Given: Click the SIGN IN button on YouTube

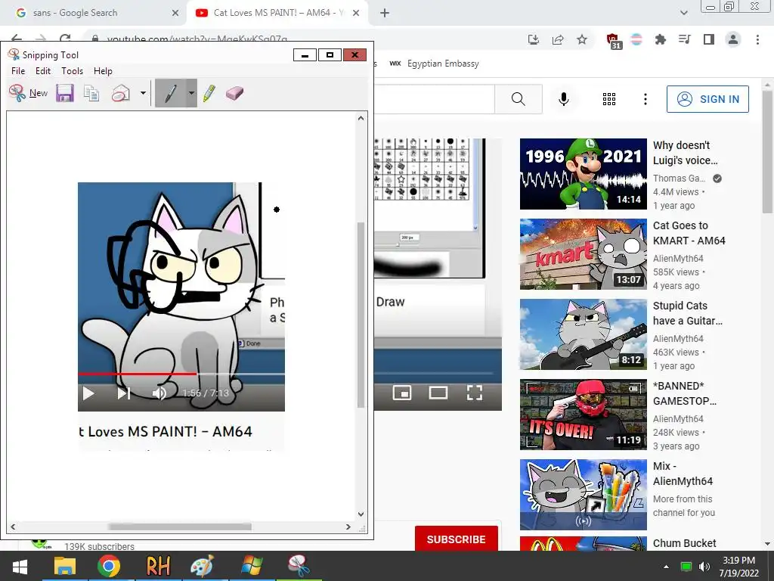Looking at the screenshot, I should click(707, 99).
